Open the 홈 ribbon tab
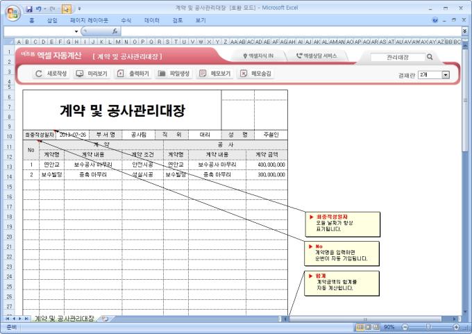 click(32, 20)
